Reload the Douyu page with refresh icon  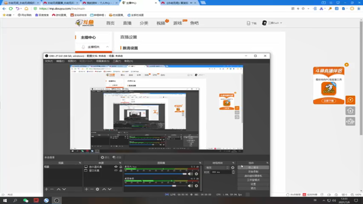(11, 8)
